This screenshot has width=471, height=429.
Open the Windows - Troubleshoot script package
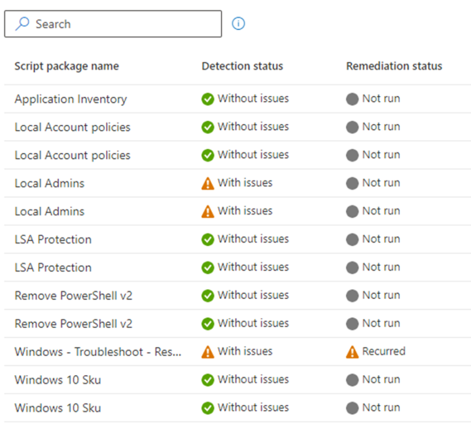click(x=98, y=352)
